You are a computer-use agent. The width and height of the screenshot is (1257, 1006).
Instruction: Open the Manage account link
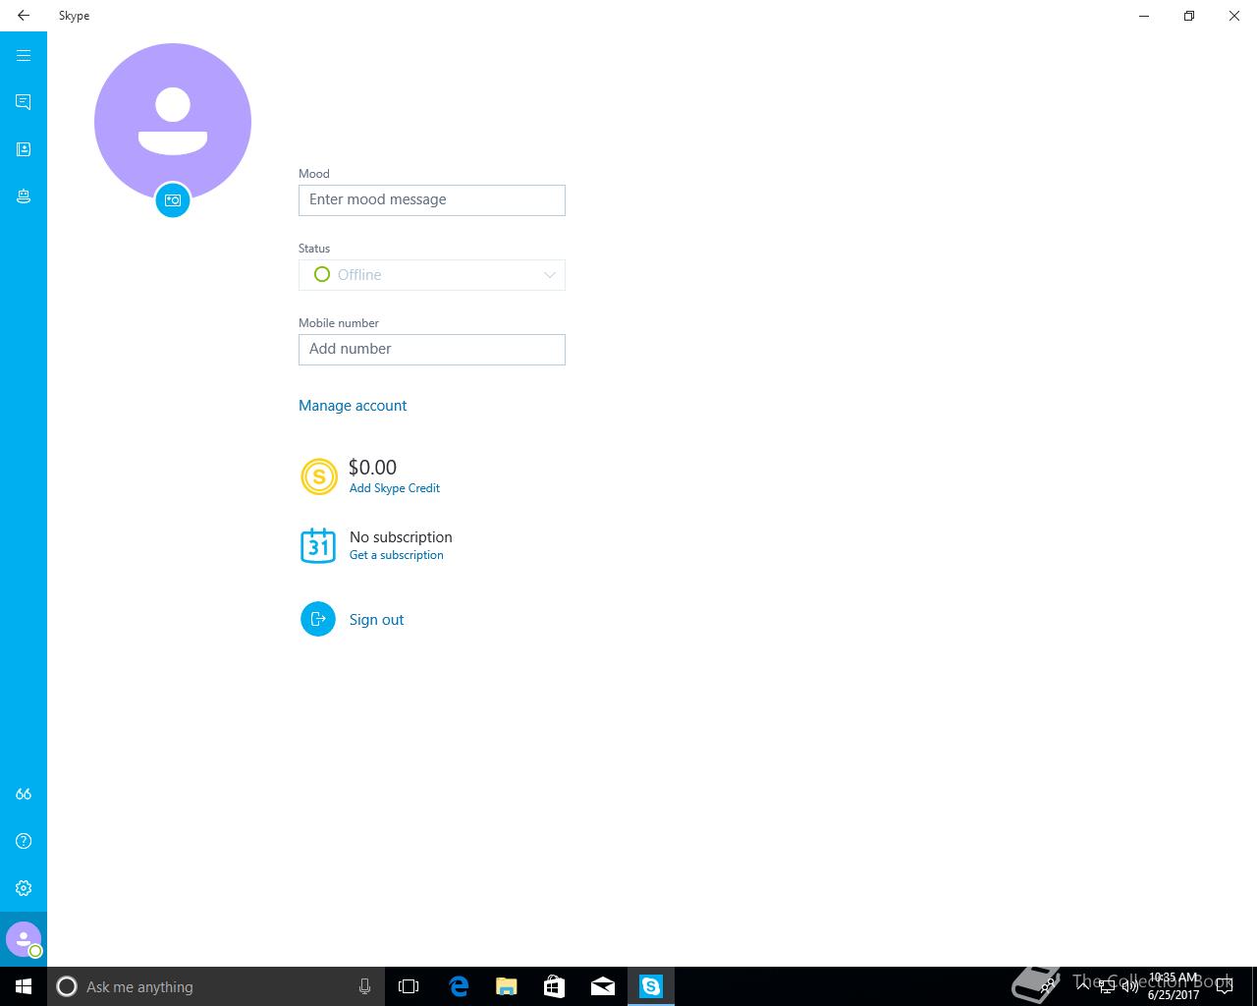pos(353,406)
